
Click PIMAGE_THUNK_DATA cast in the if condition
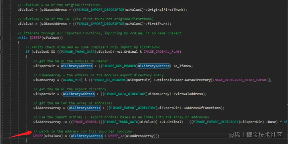click(x=79, y=52)
